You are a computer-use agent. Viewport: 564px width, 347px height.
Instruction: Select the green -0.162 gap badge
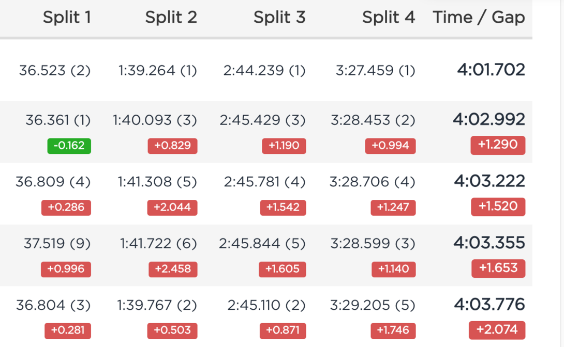click(x=69, y=146)
